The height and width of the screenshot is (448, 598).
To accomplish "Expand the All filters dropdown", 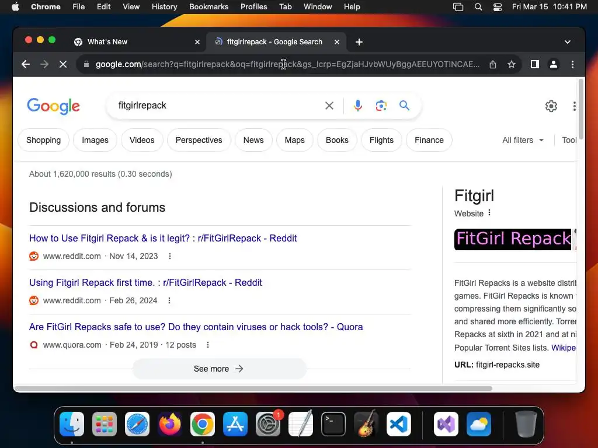I will tap(523, 140).
